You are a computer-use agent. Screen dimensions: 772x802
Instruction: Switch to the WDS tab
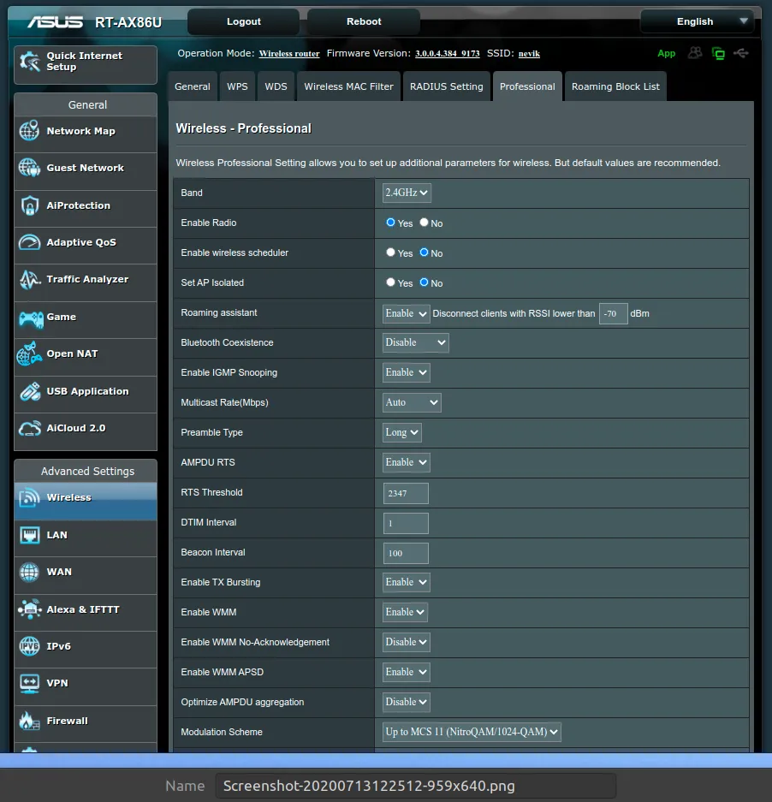click(x=276, y=86)
